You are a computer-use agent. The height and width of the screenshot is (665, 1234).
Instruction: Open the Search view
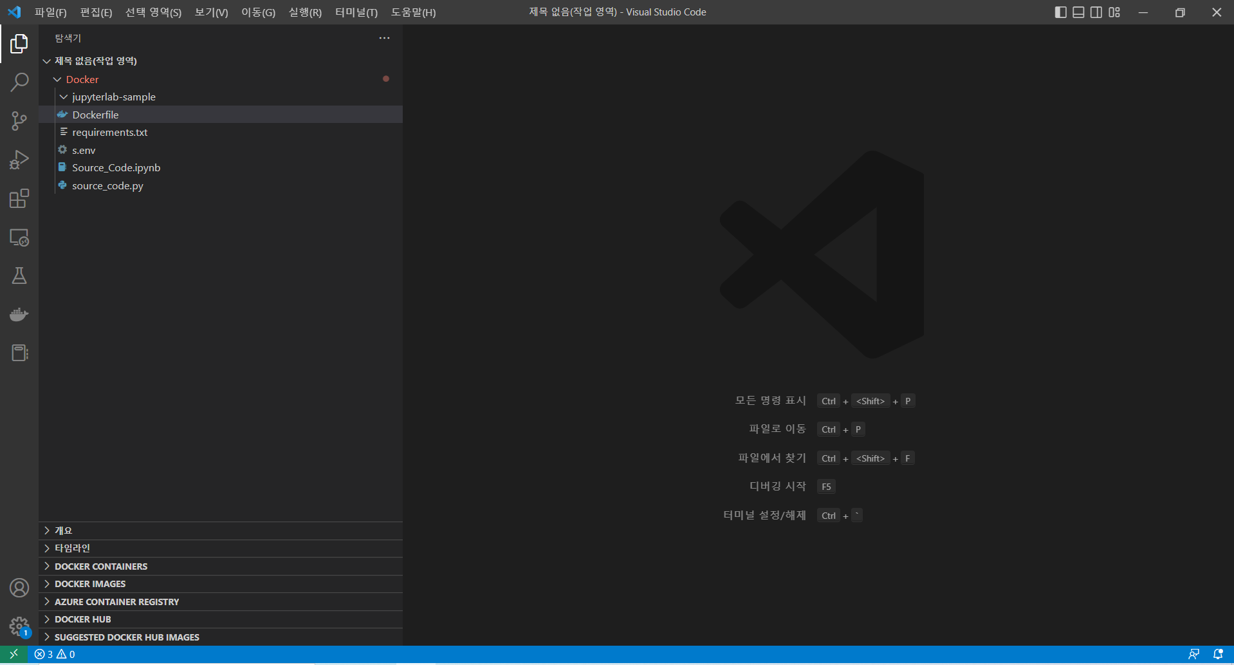[19, 82]
